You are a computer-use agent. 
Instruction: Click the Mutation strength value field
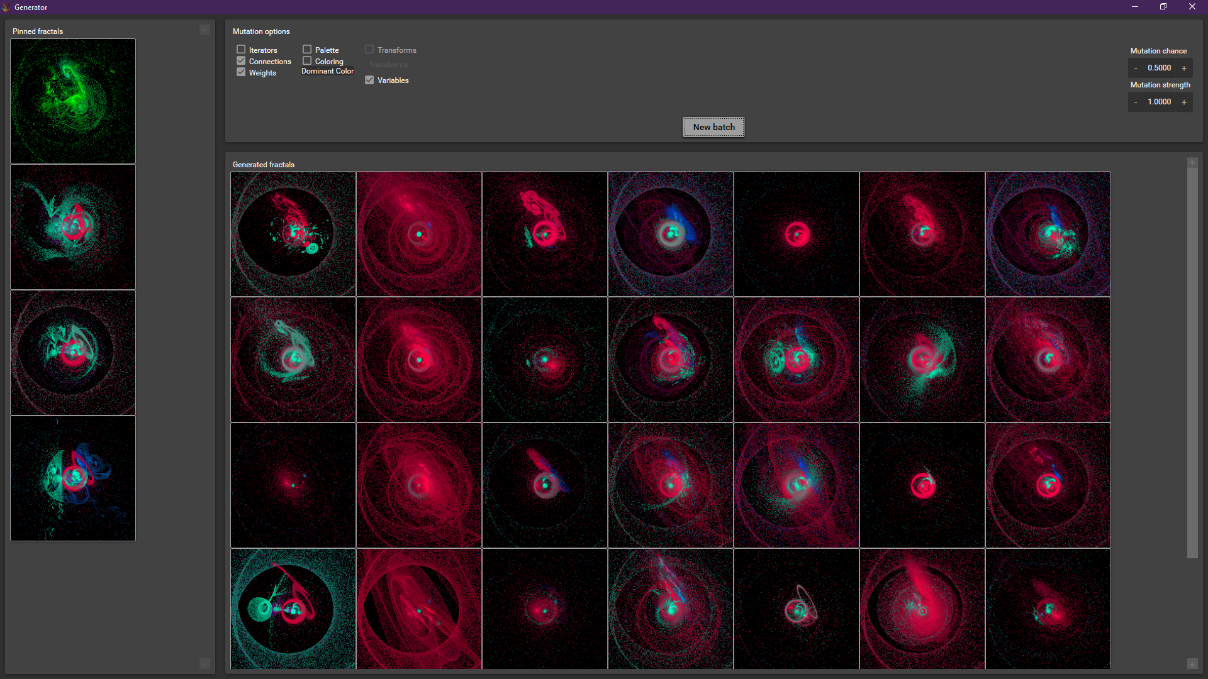pyautogui.click(x=1159, y=102)
